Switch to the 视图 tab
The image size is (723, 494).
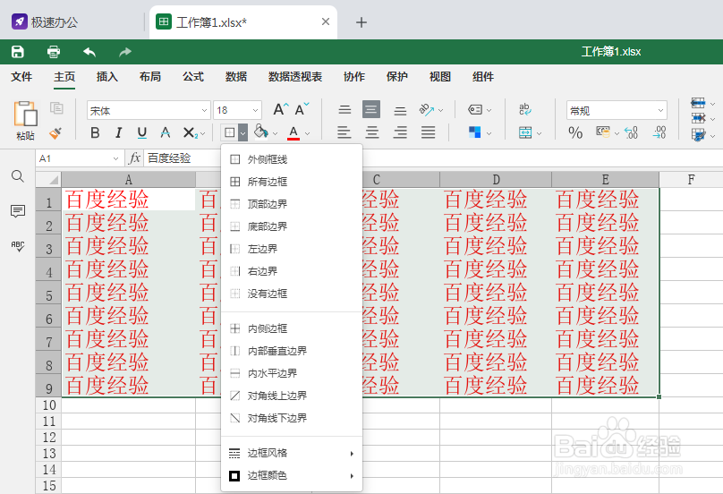(440, 77)
